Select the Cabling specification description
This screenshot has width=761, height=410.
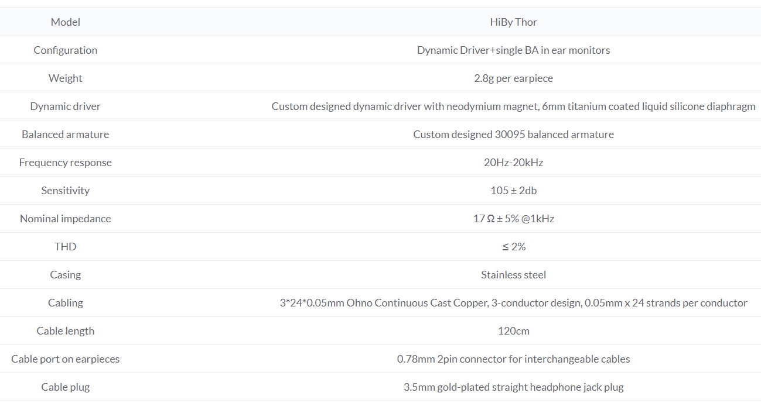click(513, 302)
